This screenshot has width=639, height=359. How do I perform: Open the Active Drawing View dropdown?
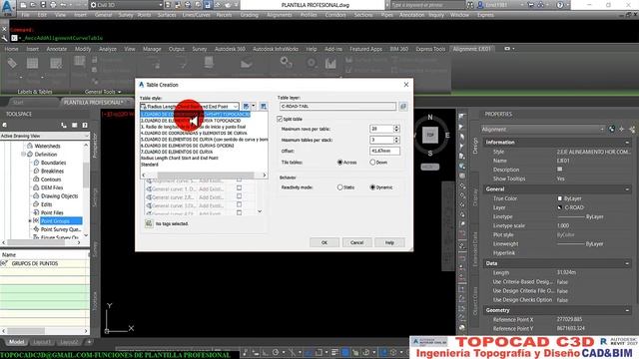click(44, 136)
